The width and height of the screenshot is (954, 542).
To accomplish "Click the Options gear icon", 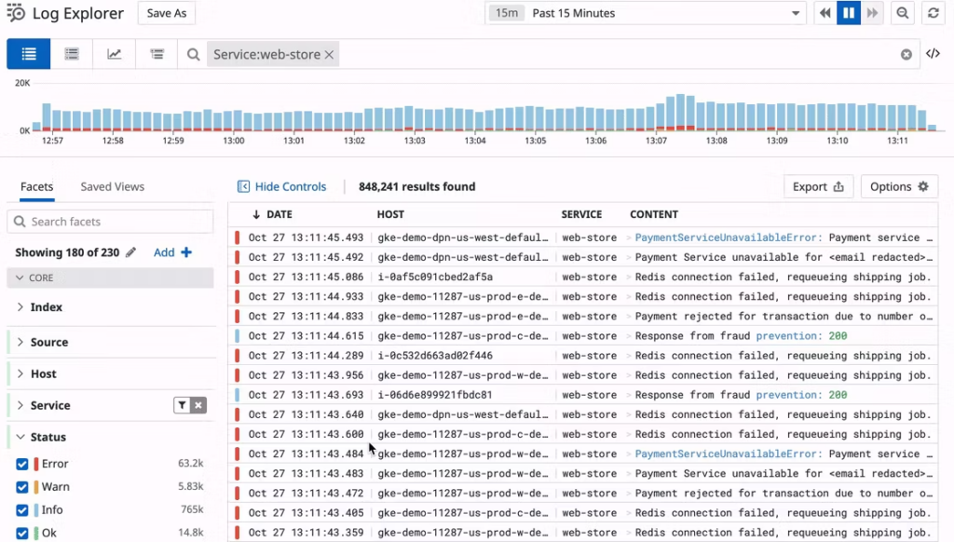I will 923,187.
